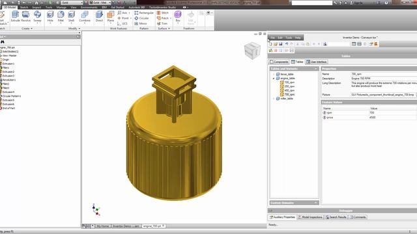Open the Auxiliary Properties tab
This screenshot has width=417, height=234.
[282, 217]
